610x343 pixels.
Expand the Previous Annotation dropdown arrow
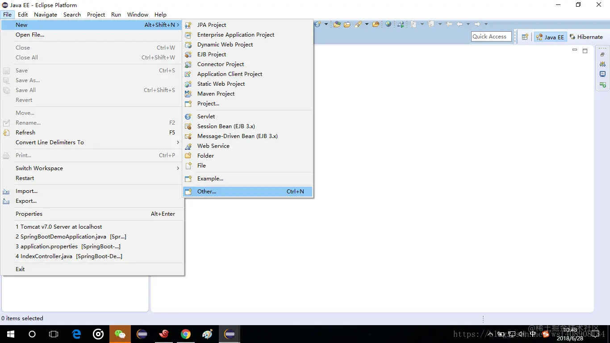point(440,24)
